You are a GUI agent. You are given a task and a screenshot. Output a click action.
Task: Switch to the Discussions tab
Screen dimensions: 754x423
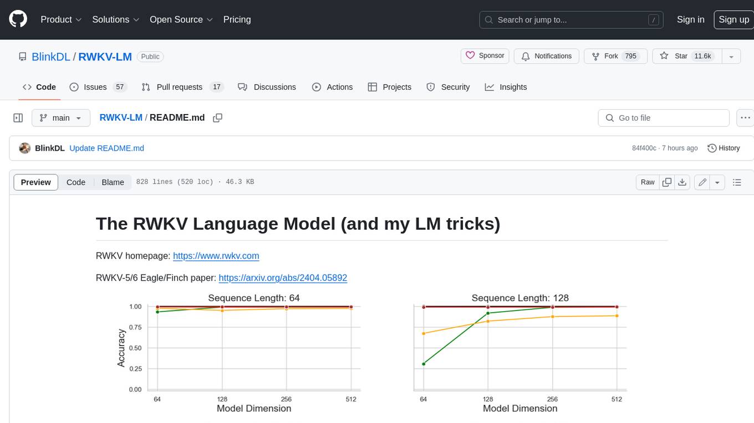click(267, 87)
